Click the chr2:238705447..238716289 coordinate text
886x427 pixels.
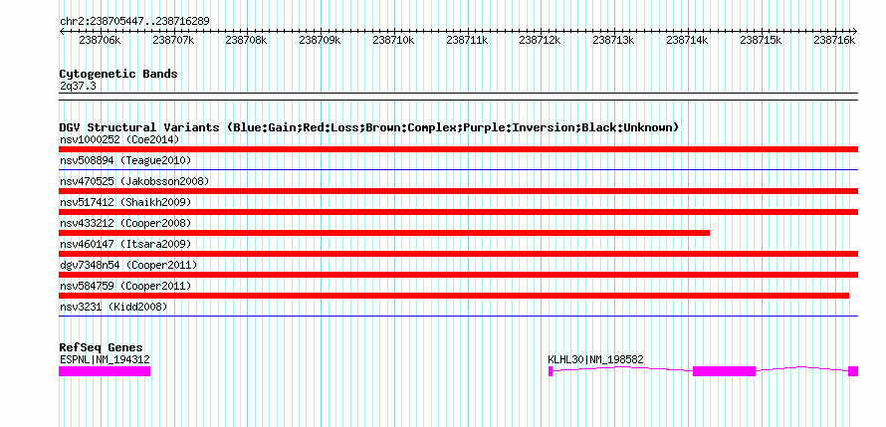point(134,21)
